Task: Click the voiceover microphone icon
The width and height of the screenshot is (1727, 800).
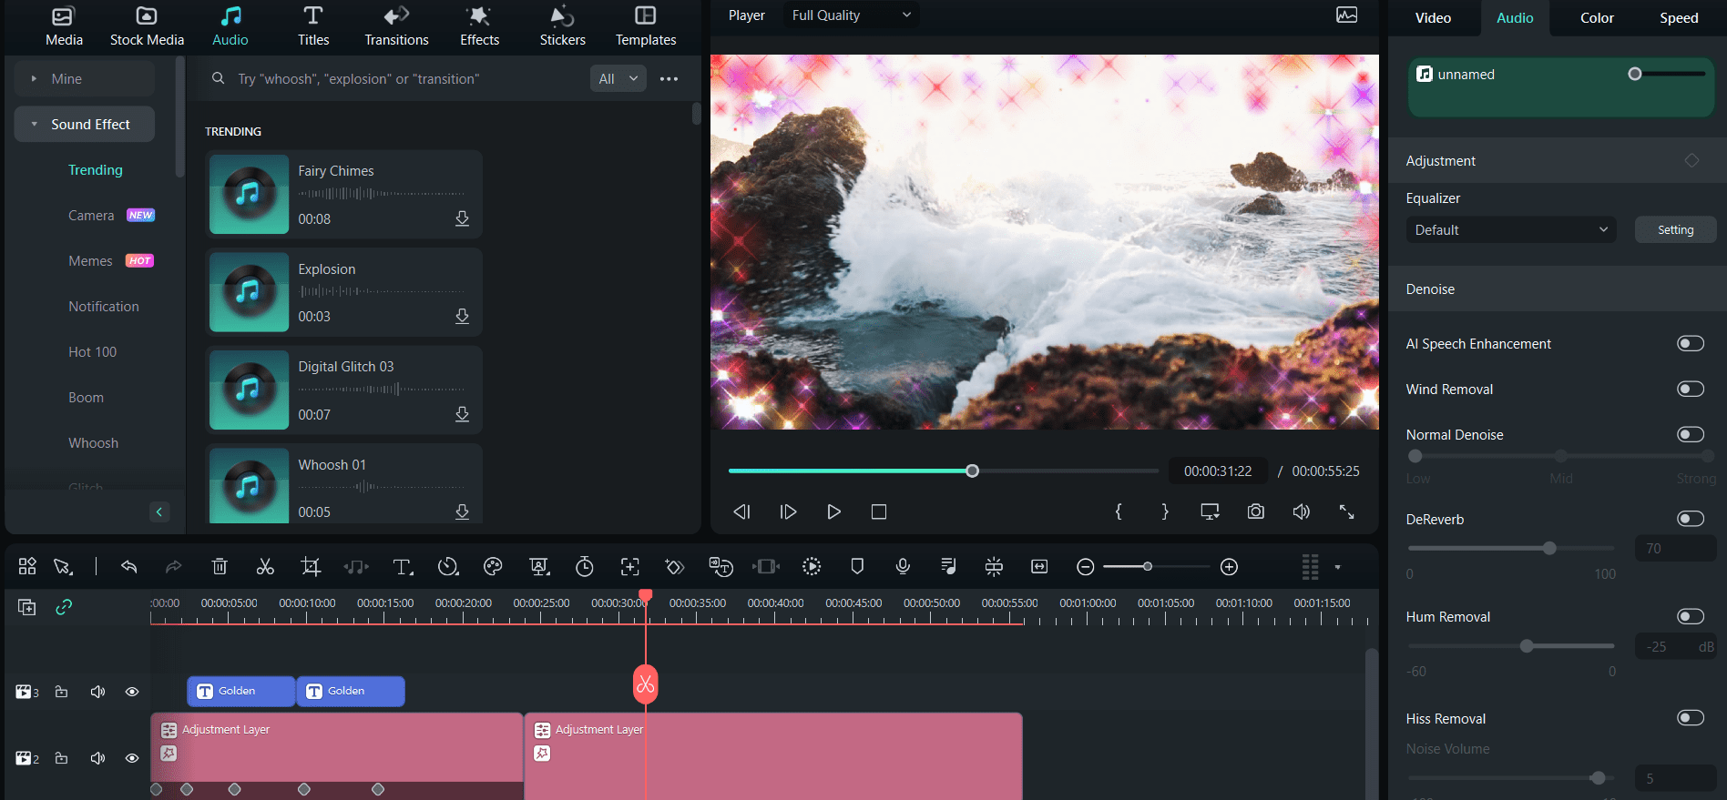Action: (903, 567)
